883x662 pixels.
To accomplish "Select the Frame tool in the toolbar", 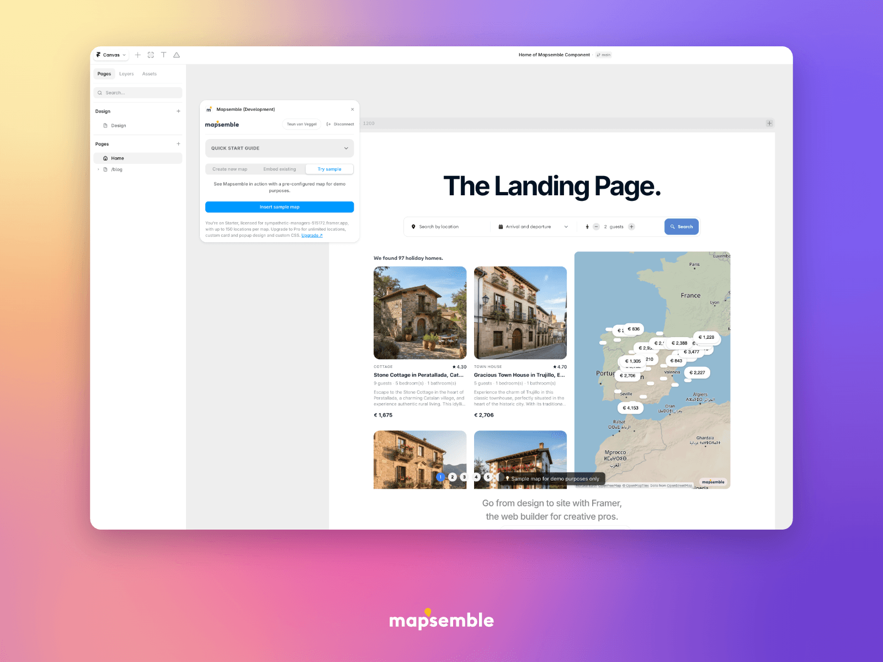I will coord(151,55).
